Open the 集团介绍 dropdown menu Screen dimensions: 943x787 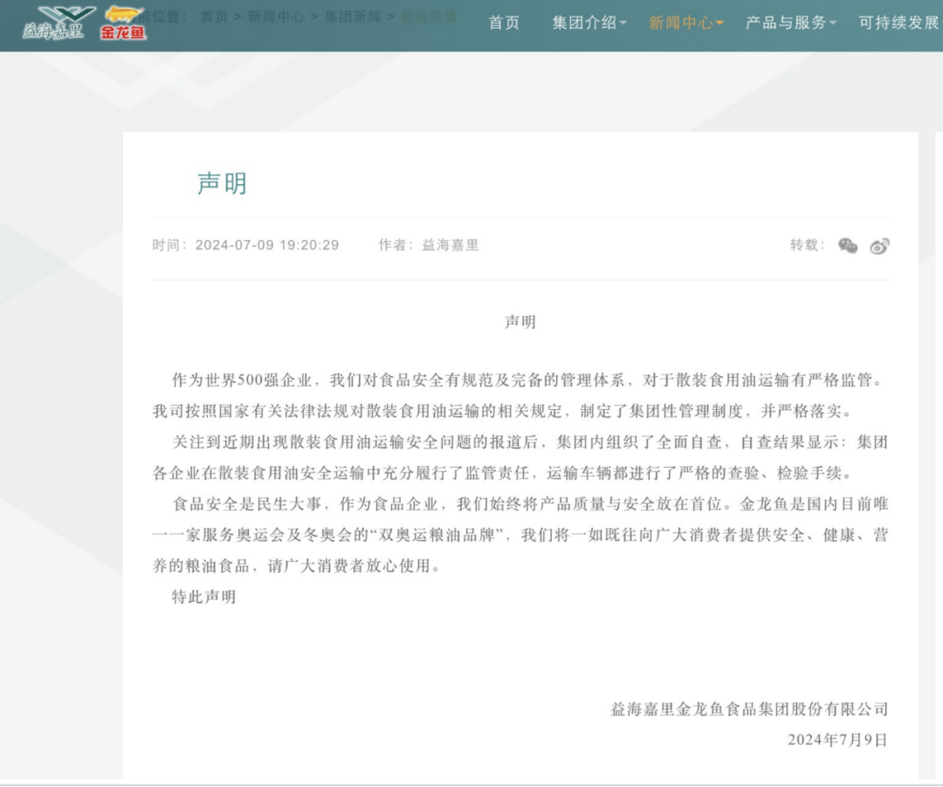tap(587, 24)
